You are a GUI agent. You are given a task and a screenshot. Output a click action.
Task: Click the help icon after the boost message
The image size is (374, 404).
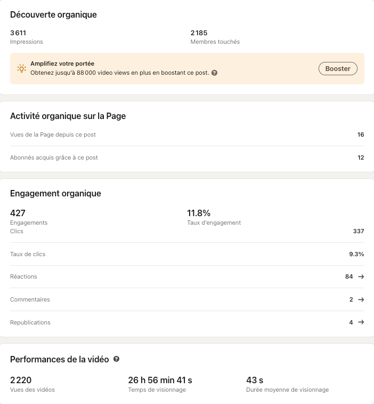pyautogui.click(x=214, y=73)
